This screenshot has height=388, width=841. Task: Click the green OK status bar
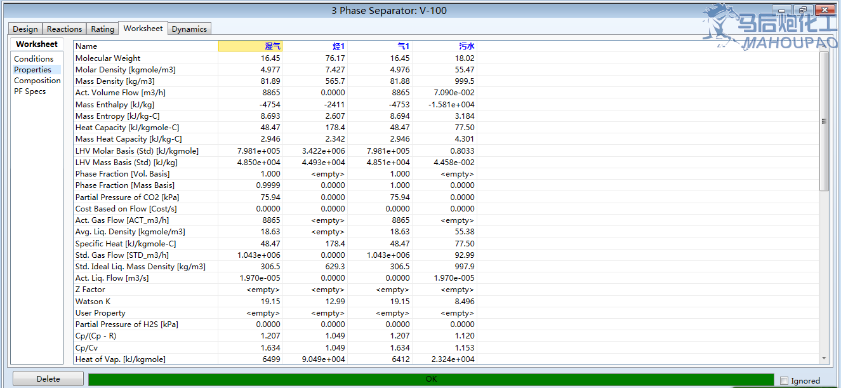tap(431, 380)
